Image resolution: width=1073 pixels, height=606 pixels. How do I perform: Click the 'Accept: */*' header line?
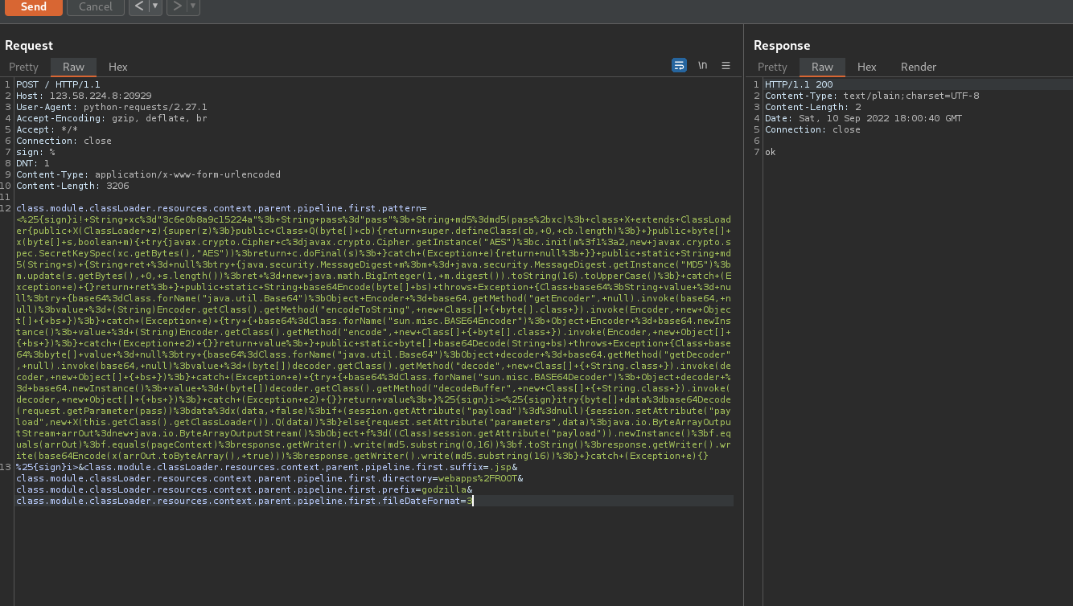47,129
